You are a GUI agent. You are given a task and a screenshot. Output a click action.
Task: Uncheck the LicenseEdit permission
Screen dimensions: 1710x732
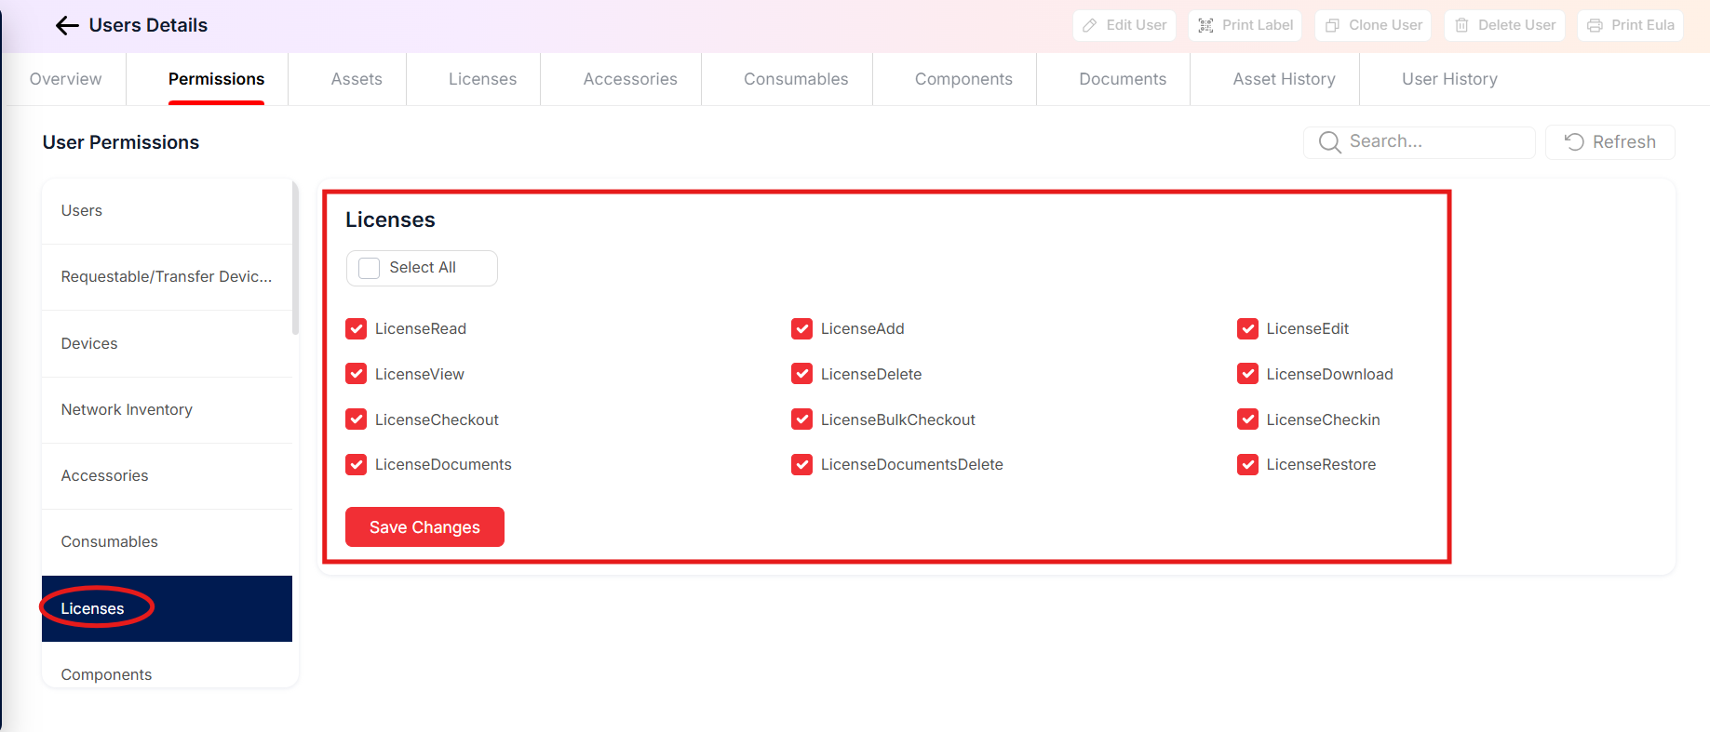click(x=1247, y=329)
